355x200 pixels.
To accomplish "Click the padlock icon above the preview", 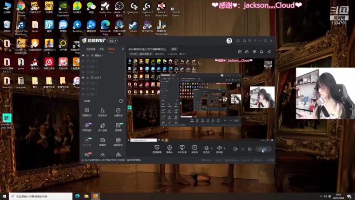I will click(247, 52).
